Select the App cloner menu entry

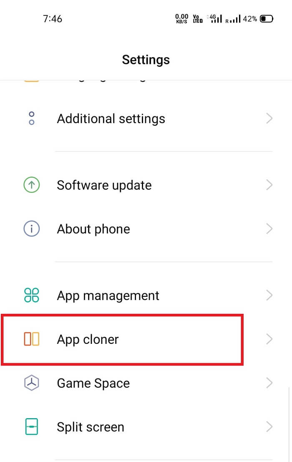point(146,339)
